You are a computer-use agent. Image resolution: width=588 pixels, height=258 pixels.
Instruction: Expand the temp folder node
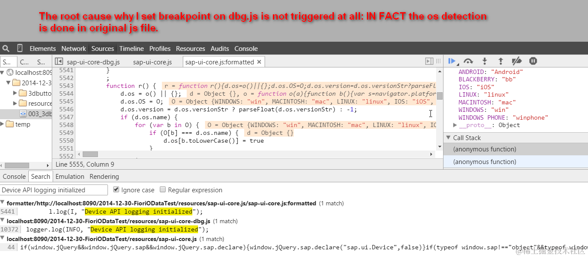(3, 124)
